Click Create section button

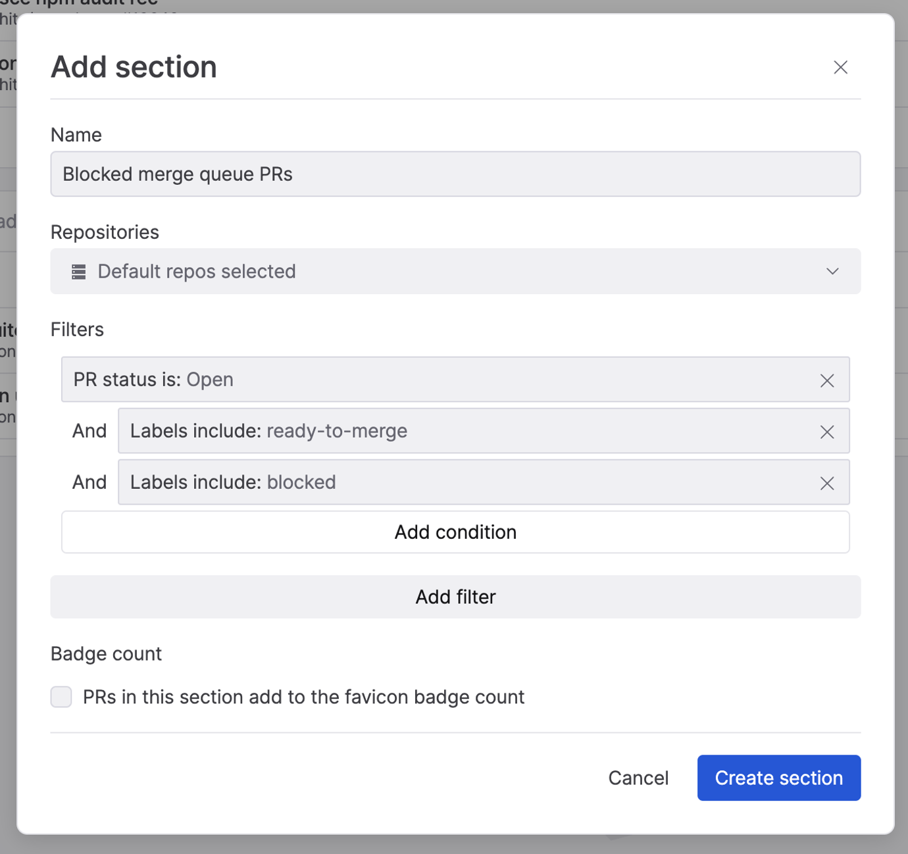[x=779, y=778]
